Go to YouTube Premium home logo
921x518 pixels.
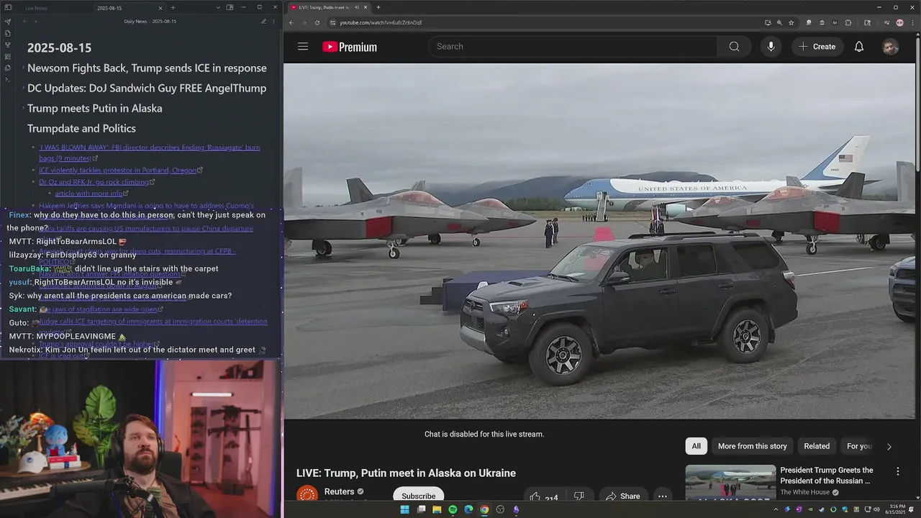click(350, 47)
